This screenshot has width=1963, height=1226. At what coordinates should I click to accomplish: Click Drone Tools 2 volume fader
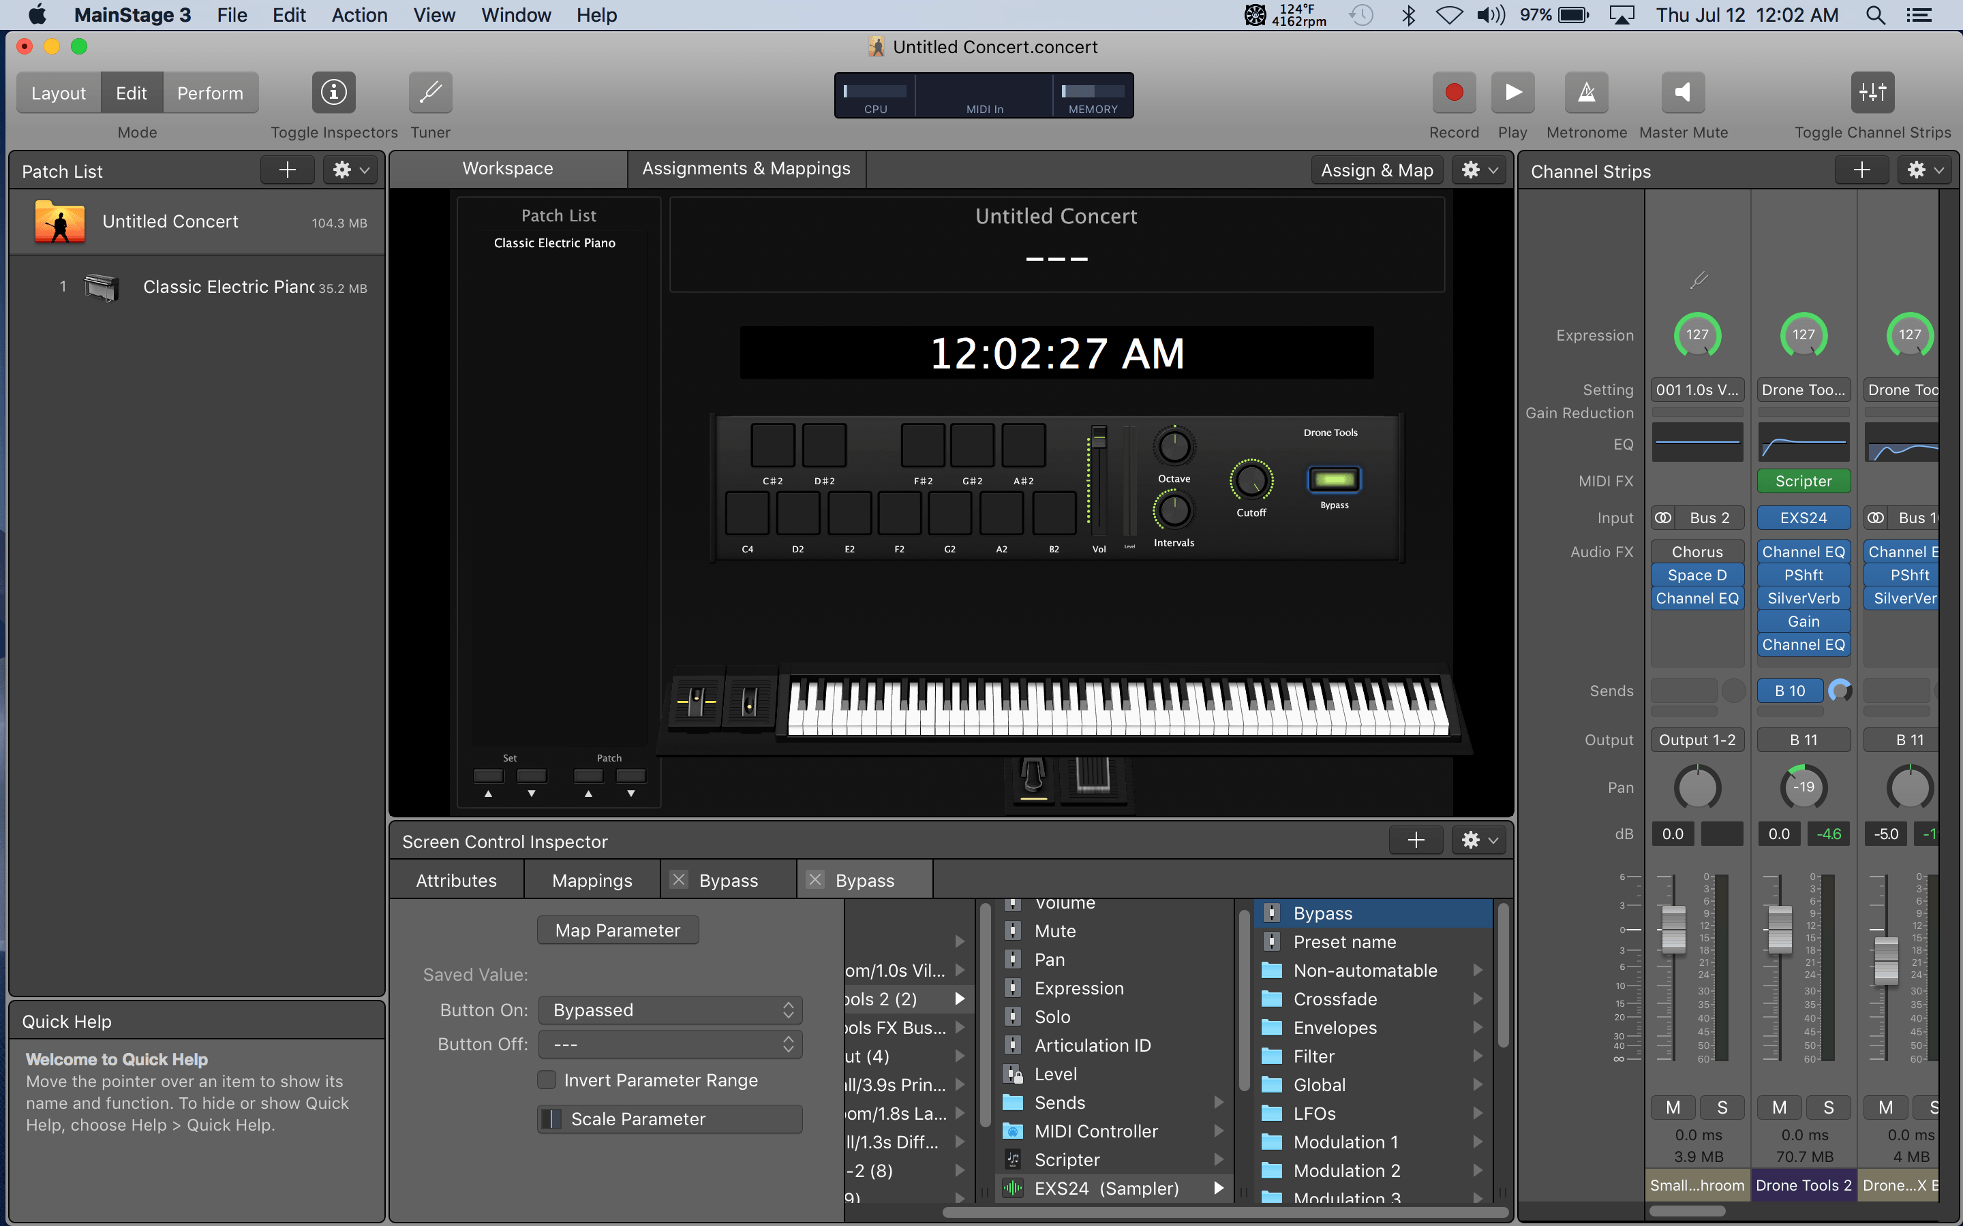pos(1779,930)
